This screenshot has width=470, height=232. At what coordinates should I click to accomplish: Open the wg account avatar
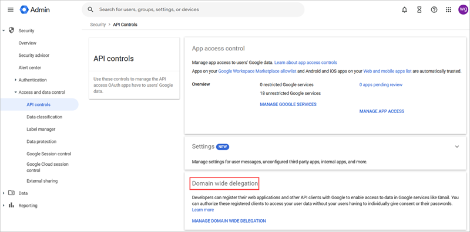coord(463,9)
